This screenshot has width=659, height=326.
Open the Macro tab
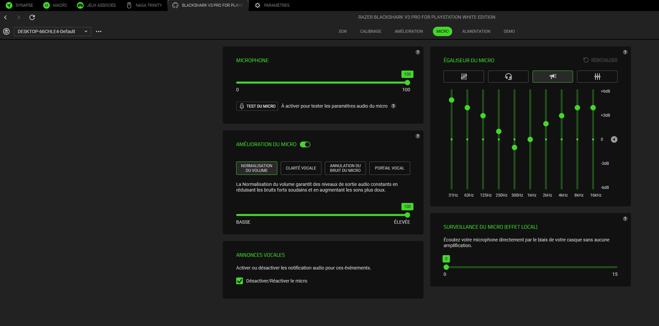coord(55,5)
